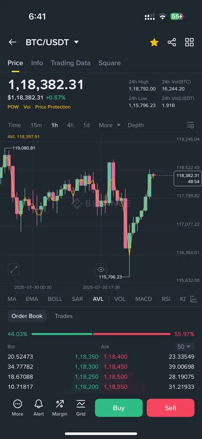
Task: Expand chart to fullscreen icon
Action: click(14, 270)
